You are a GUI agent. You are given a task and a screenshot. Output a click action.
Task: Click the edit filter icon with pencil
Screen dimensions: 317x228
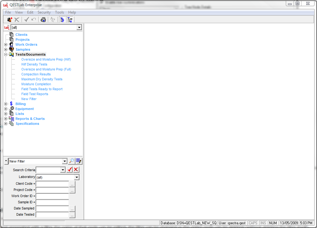79,161
